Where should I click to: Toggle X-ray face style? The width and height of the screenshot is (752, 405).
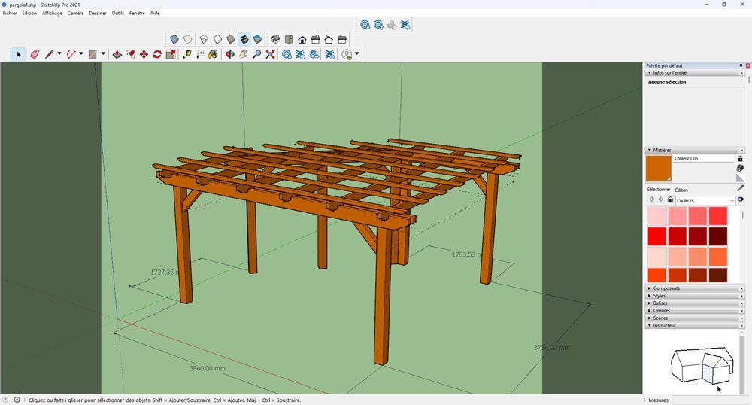click(174, 39)
